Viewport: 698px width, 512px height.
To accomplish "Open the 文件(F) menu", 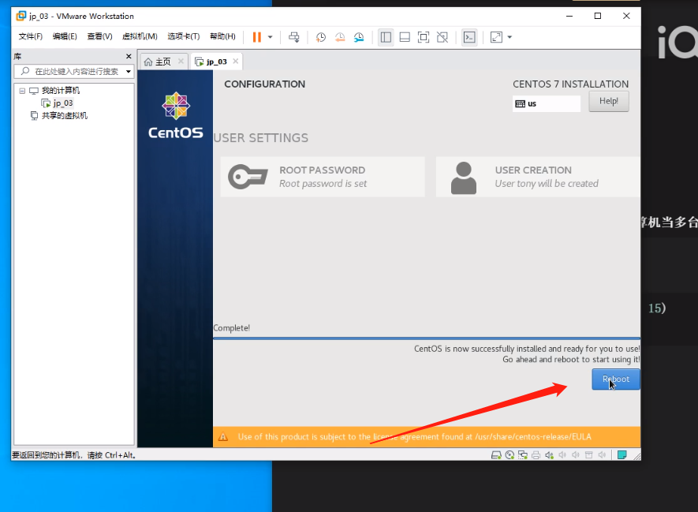I will point(30,36).
